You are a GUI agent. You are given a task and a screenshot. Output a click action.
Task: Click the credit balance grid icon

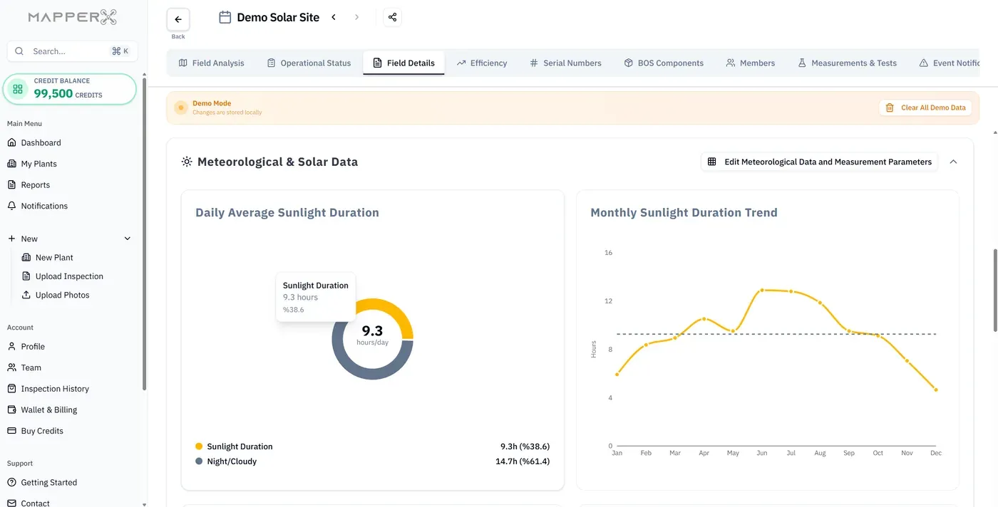coord(18,89)
